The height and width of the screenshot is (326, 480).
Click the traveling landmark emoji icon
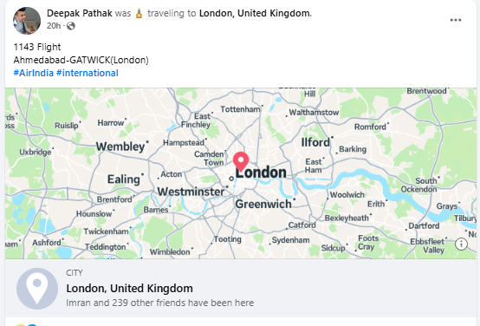click(139, 14)
